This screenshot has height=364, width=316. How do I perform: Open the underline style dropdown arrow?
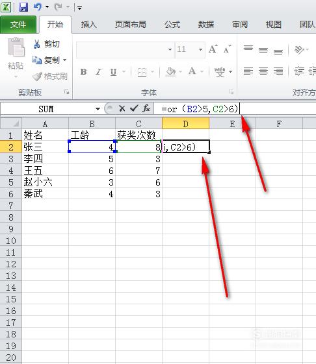[x=124, y=72]
